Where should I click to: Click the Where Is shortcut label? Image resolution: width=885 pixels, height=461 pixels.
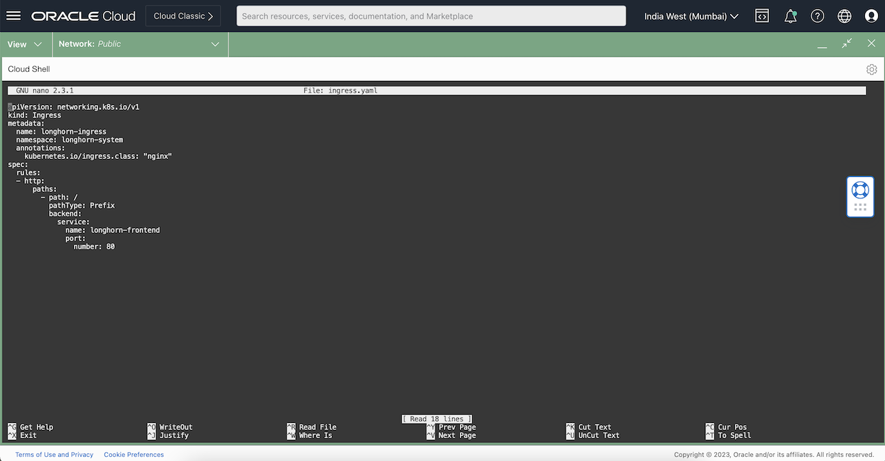pyautogui.click(x=316, y=435)
